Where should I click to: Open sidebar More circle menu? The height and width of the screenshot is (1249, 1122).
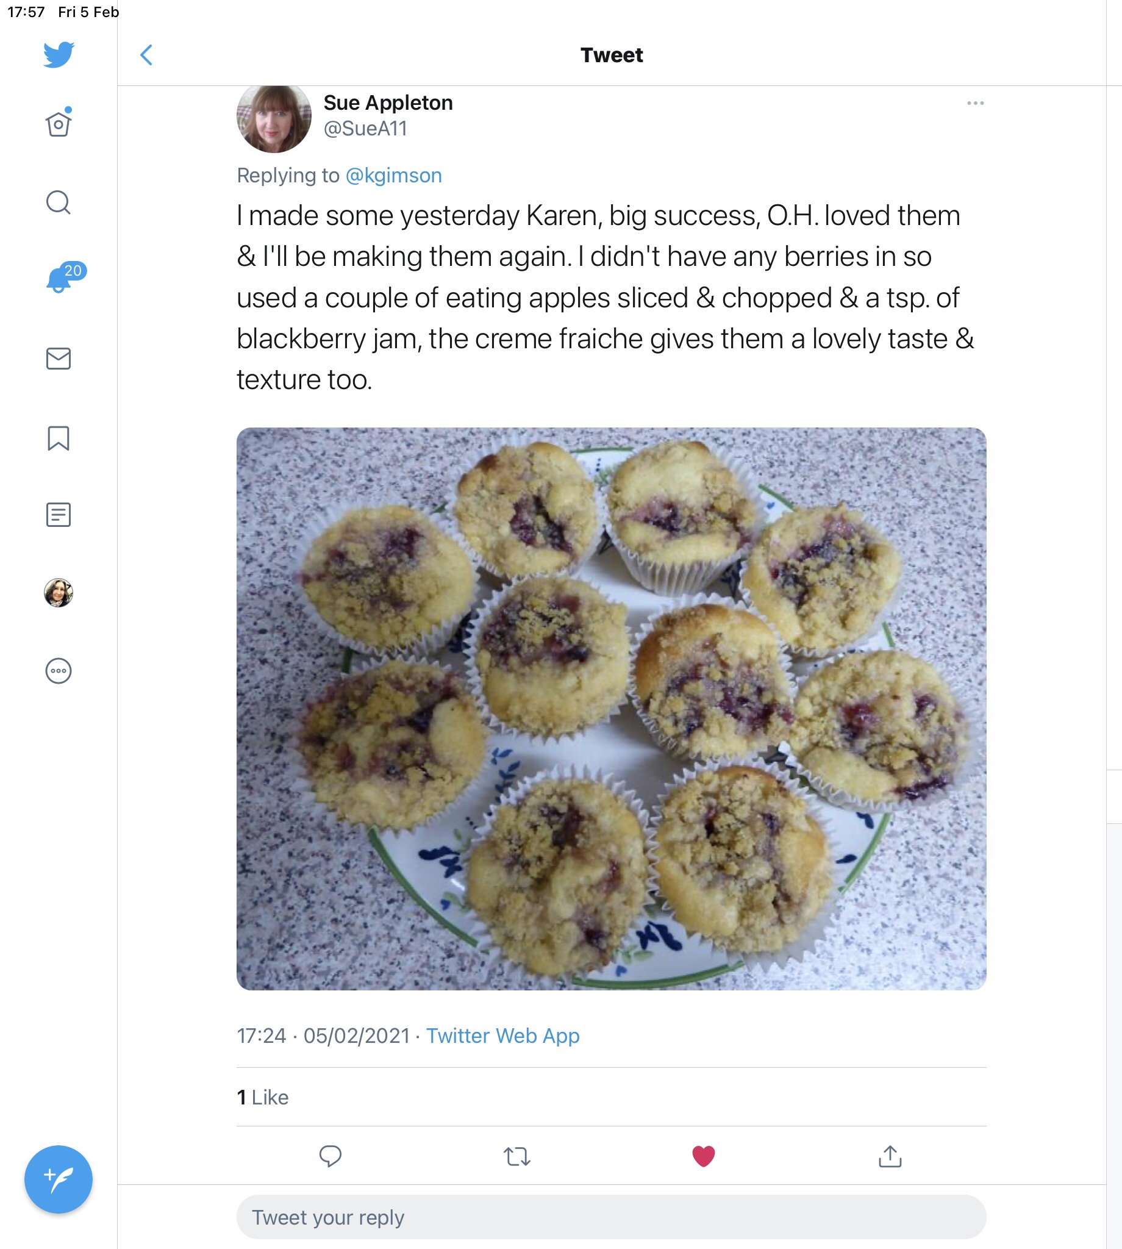click(59, 670)
